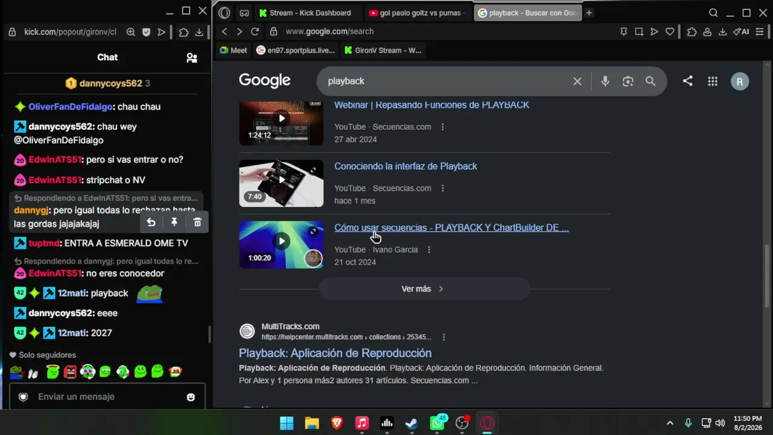The width and height of the screenshot is (773, 435).
Task: Open the Google account avatar R
Action: [x=740, y=82]
